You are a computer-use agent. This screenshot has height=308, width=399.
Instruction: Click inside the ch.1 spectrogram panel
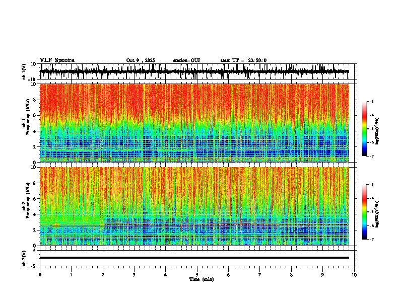[198, 123]
